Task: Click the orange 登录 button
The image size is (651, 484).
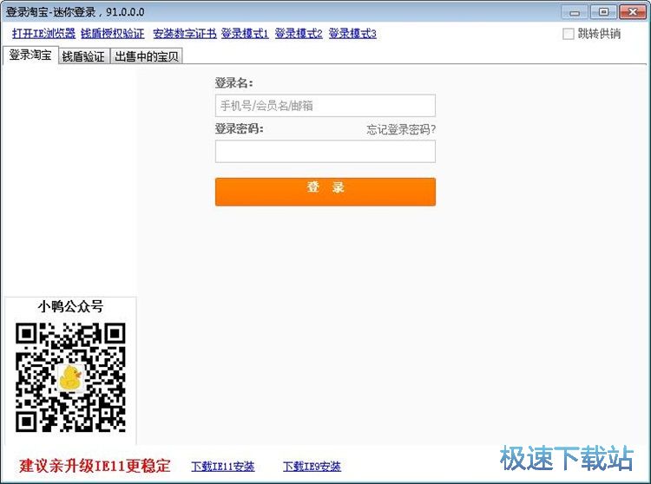Action: pos(325,192)
